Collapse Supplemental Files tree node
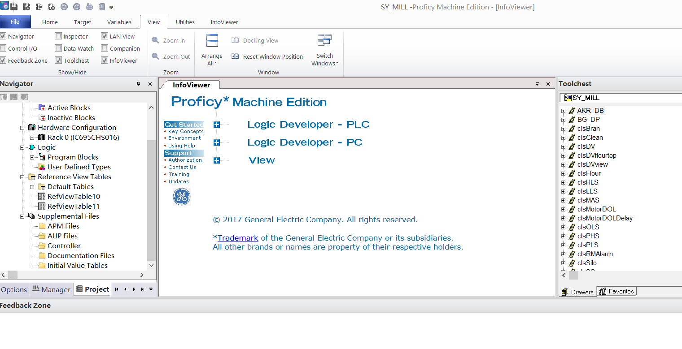Image resolution: width=682 pixels, height=349 pixels. point(22,216)
